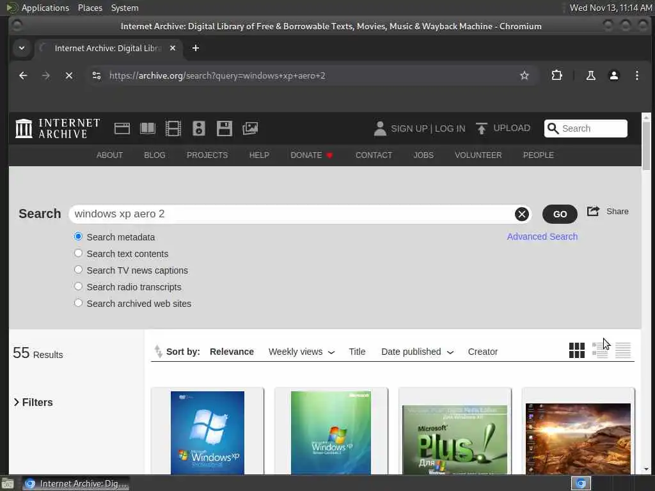Open a new browser tab
655x491 pixels.
coord(196,48)
